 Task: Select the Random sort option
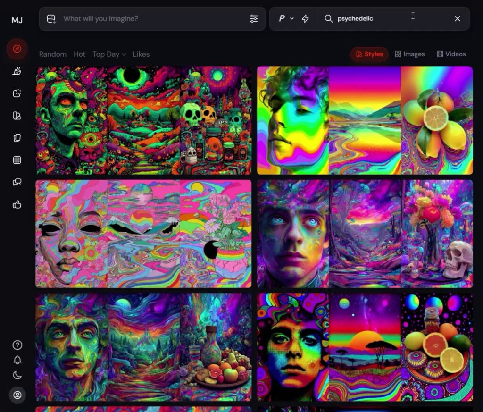tap(53, 54)
